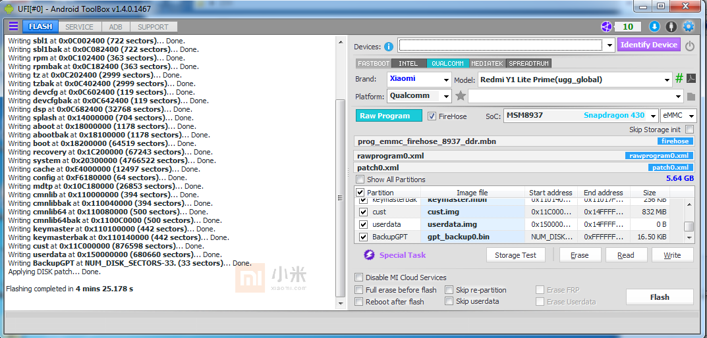
Task: Select the MEDIATEK platform tab
Action: coord(488,64)
